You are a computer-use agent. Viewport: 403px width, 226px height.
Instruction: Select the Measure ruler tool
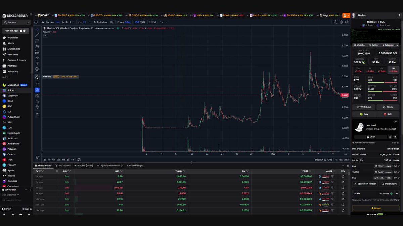click(37, 77)
